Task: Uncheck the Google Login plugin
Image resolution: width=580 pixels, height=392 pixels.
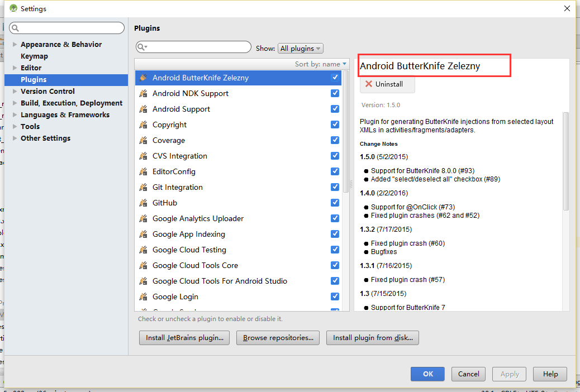Action: pyautogui.click(x=335, y=297)
